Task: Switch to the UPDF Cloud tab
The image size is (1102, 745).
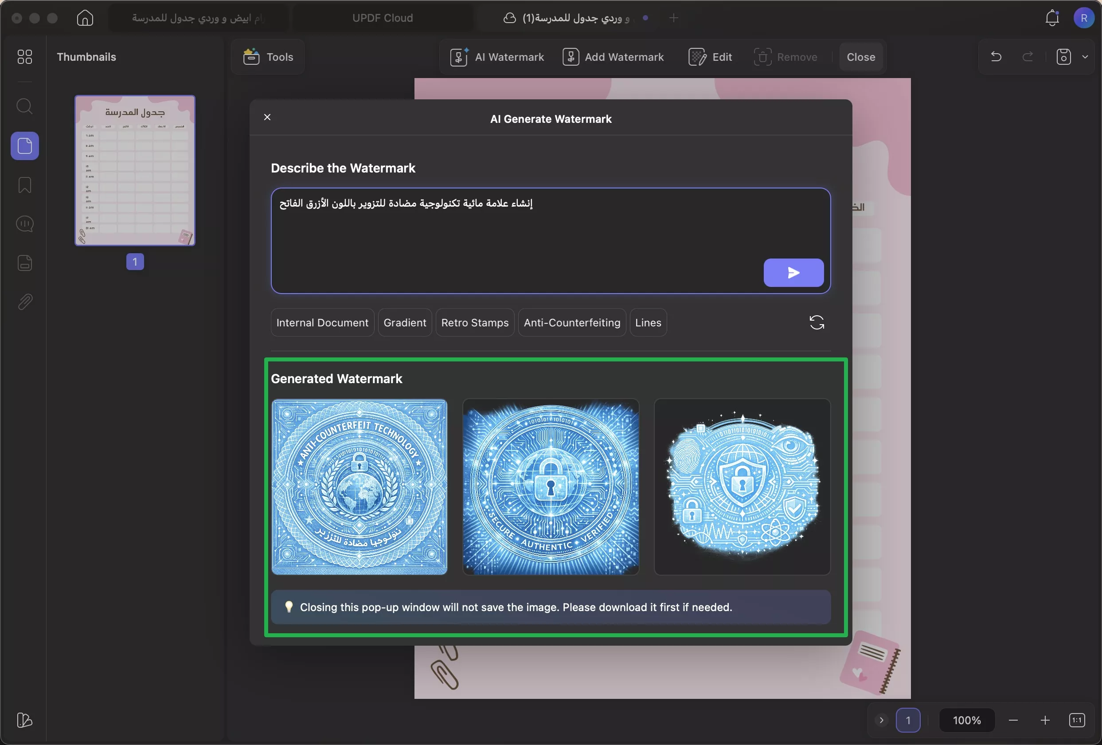Action: (x=382, y=18)
